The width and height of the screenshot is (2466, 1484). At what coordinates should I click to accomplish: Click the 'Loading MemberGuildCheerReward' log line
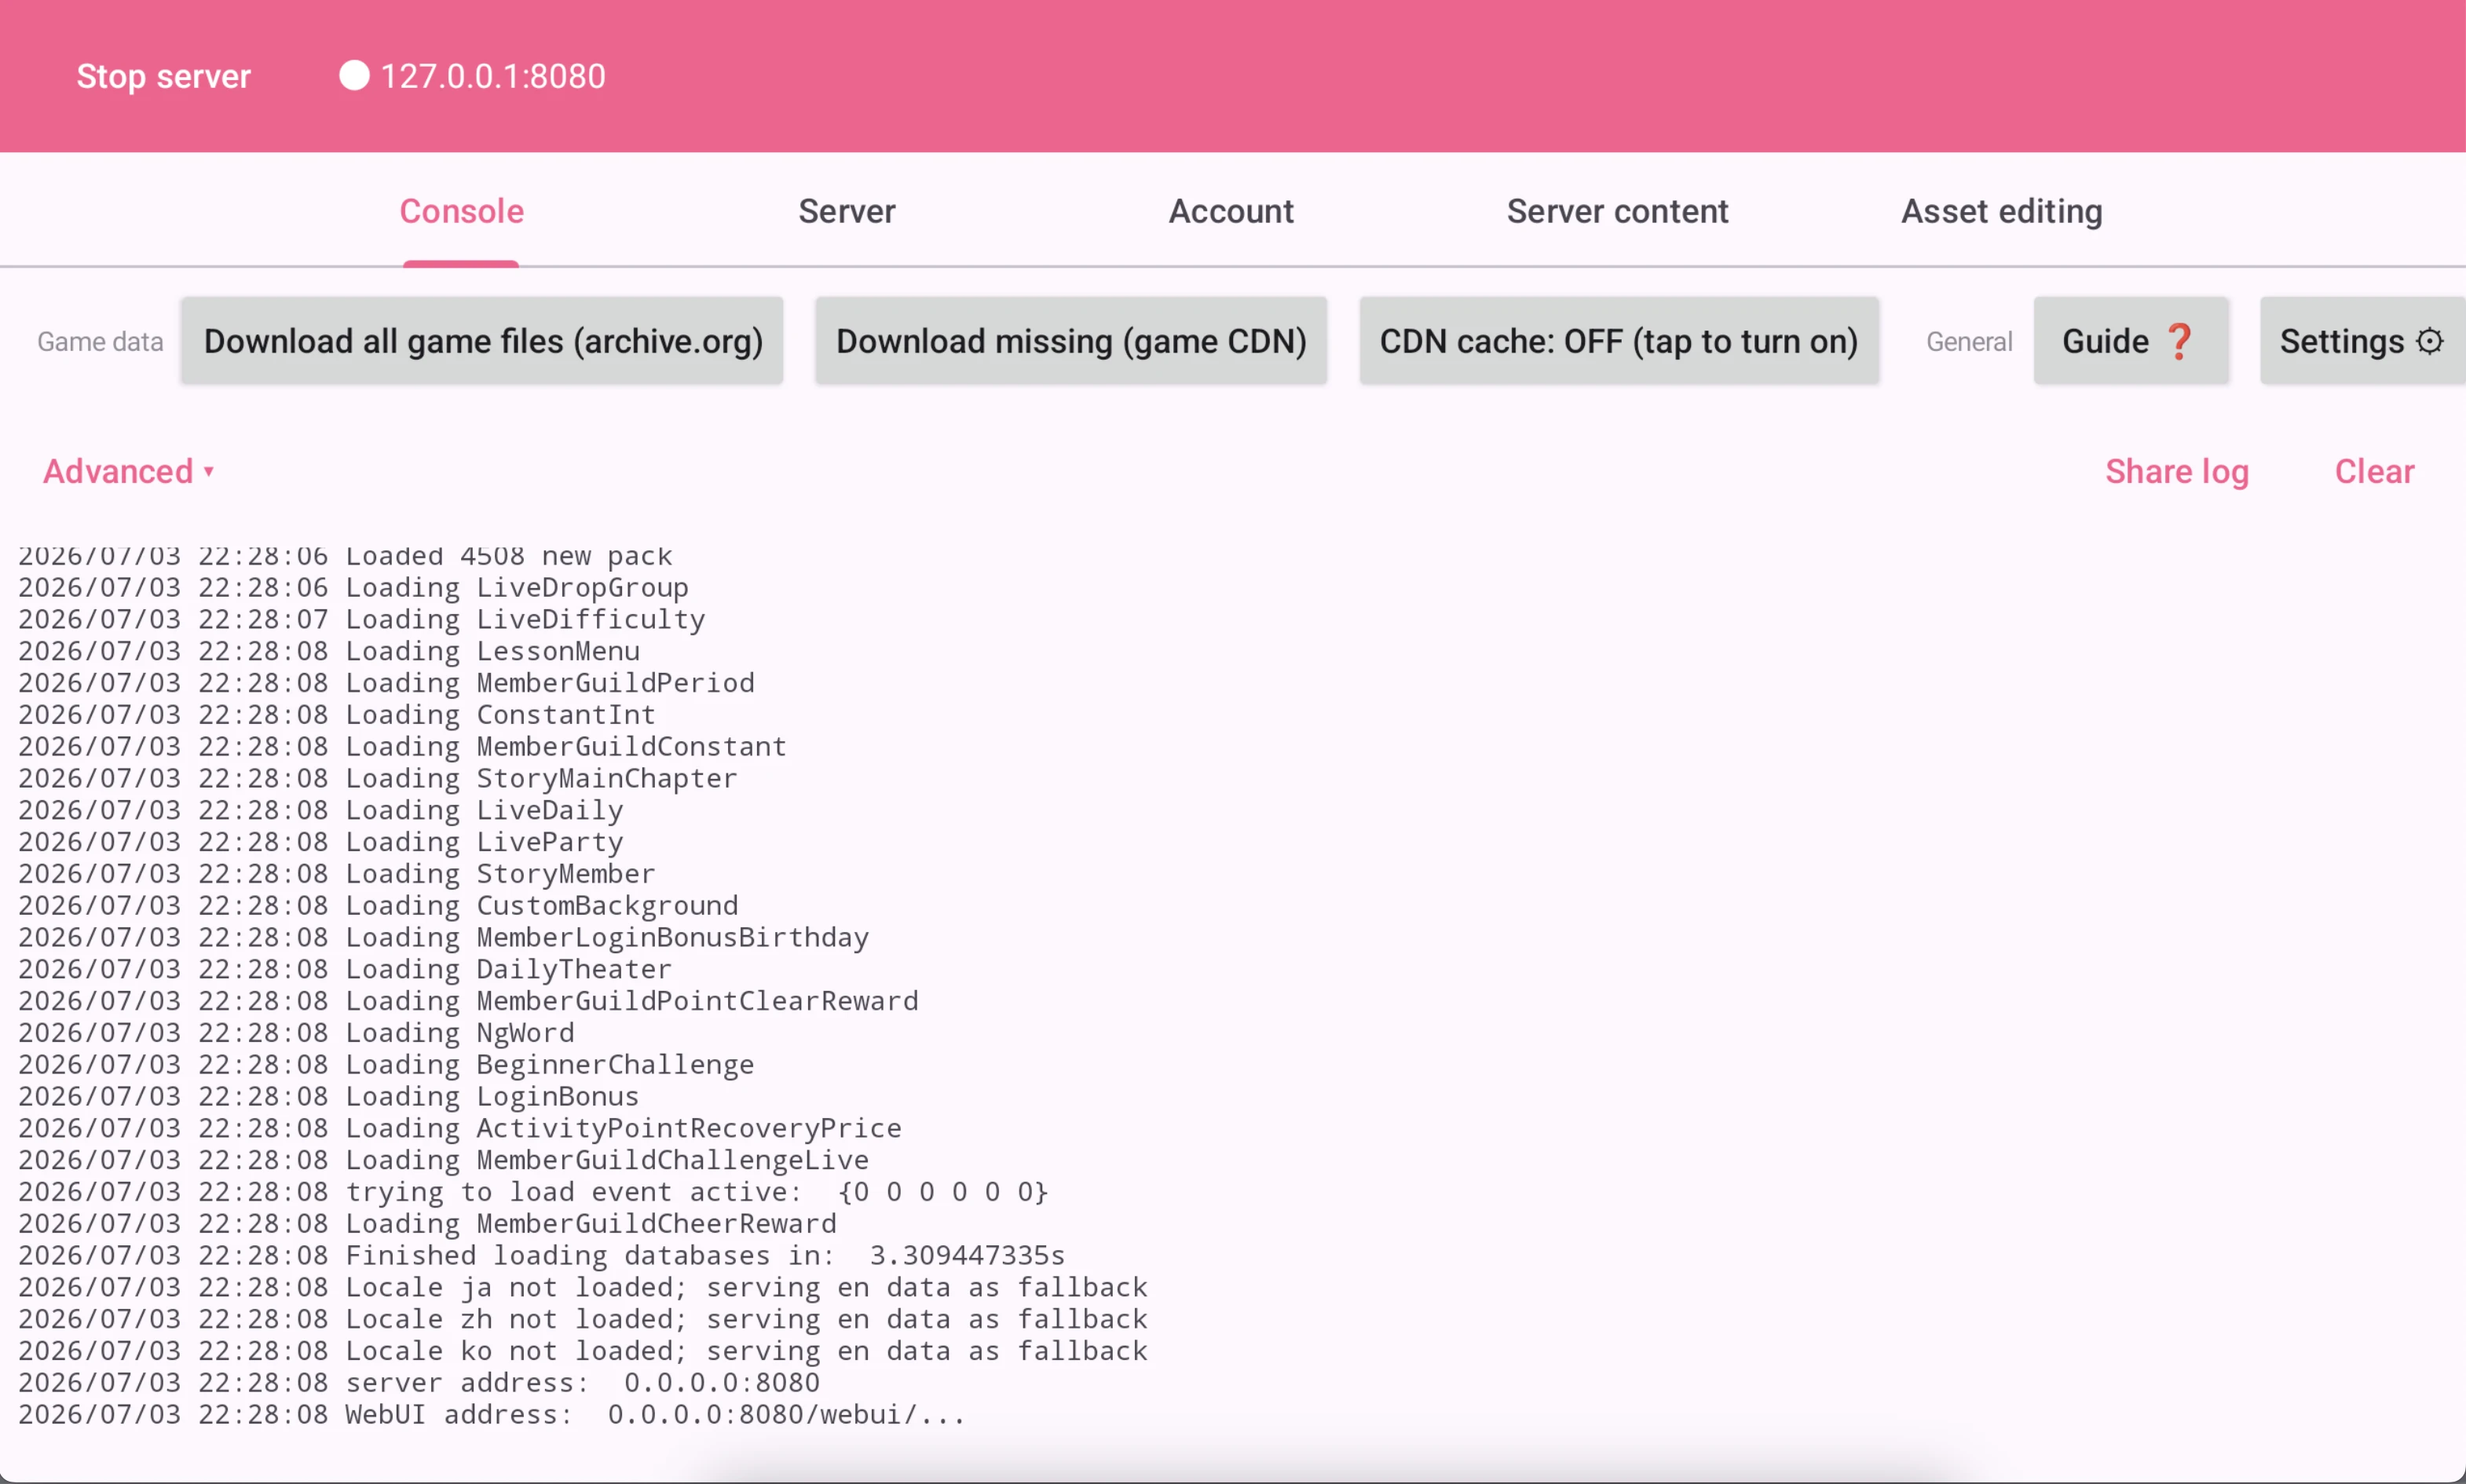click(x=427, y=1224)
